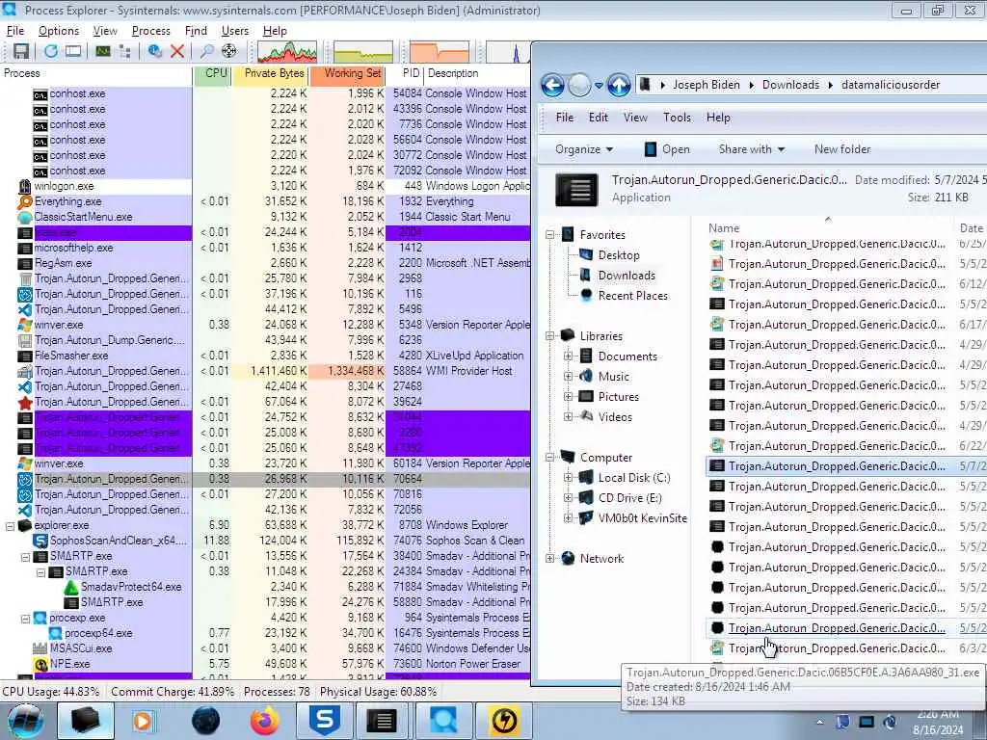Expand the Local Disk (C:) node

568,478
